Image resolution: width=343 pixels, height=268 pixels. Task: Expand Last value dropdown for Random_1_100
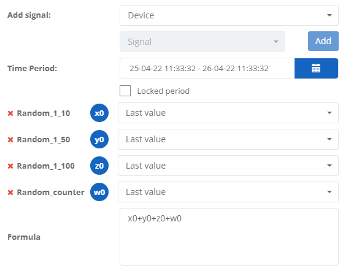point(228,166)
